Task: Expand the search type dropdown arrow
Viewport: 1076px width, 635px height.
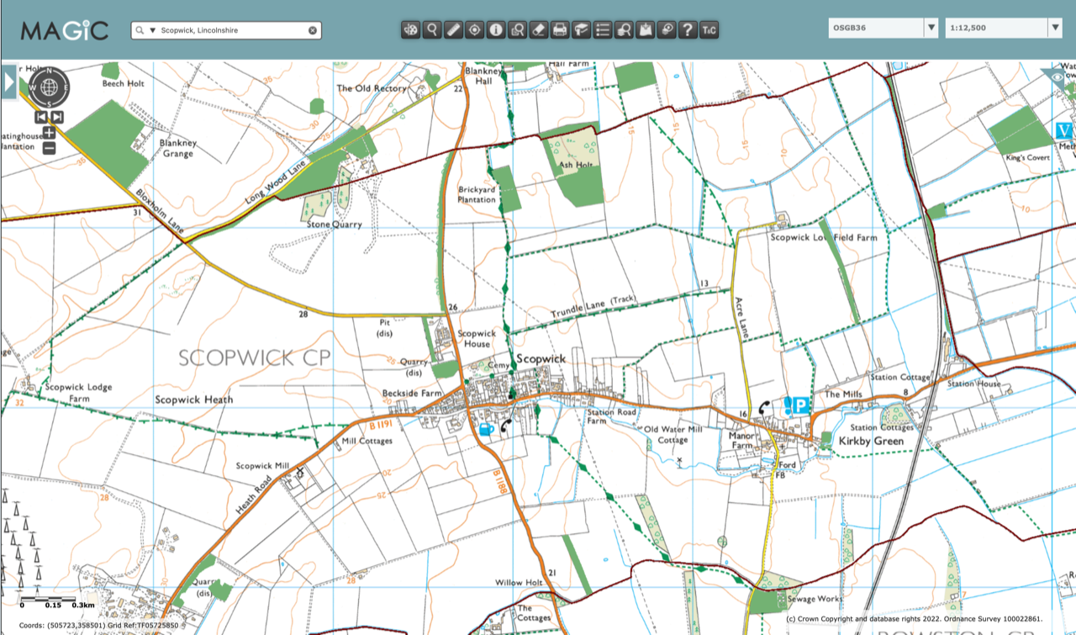Action: pos(152,30)
